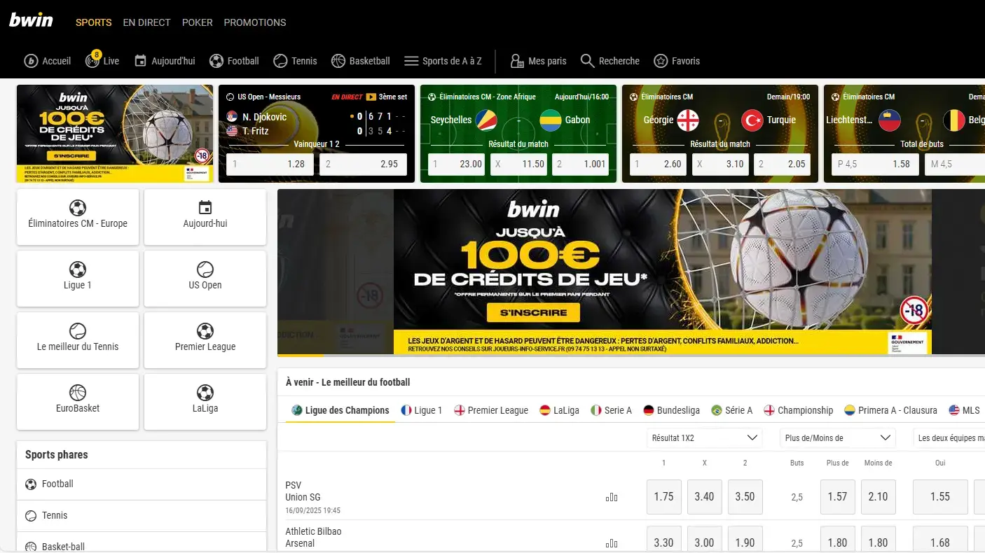Click Football soccer ball icon in navigation
Viewport: 985px width, 553px height.
[x=216, y=61]
